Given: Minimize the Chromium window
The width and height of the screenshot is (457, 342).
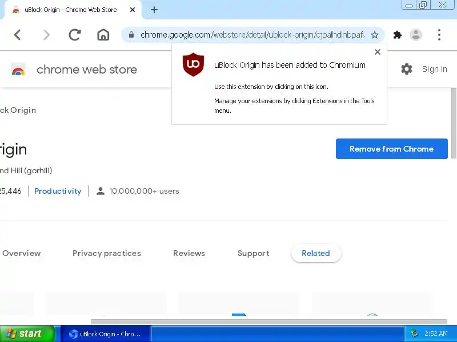Looking at the screenshot, I should point(409,5).
